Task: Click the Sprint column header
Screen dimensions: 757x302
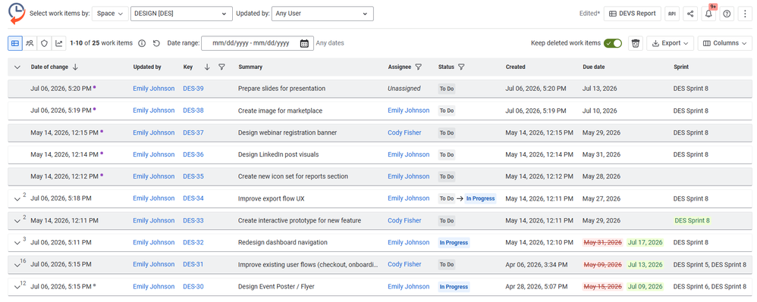Action: coord(680,67)
